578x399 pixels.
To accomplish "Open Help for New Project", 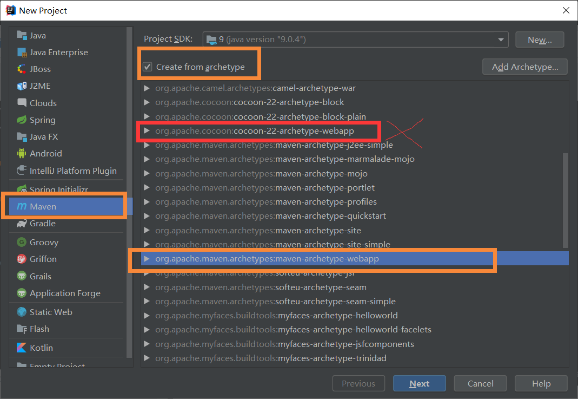I will click(x=541, y=383).
